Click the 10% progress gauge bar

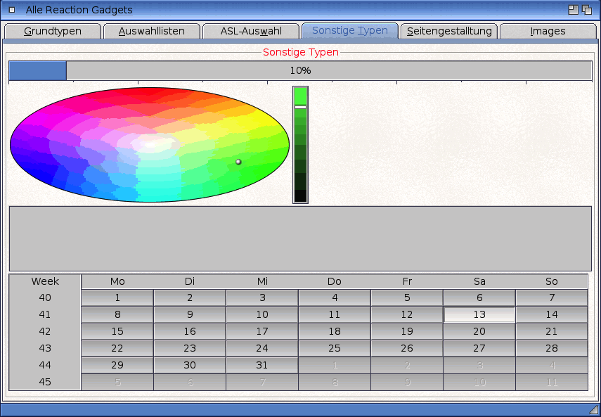coord(300,70)
